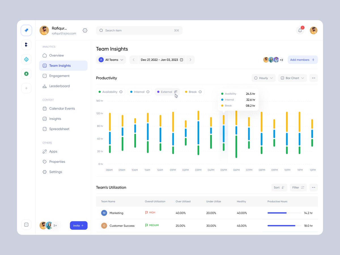Open Leaderboard in sidebar
Image resolution: width=340 pixels, height=255 pixels.
point(63,86)
